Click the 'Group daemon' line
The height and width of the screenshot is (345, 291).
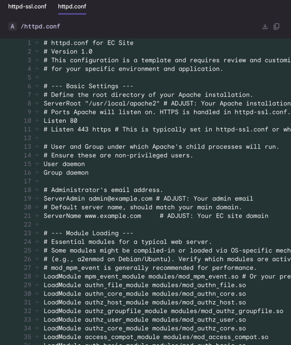pos(66,173)
